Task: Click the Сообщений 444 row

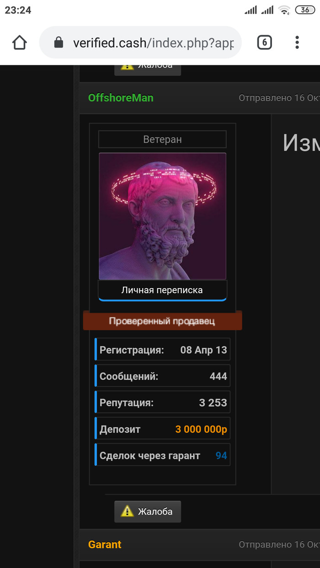Action: (162, 376)
